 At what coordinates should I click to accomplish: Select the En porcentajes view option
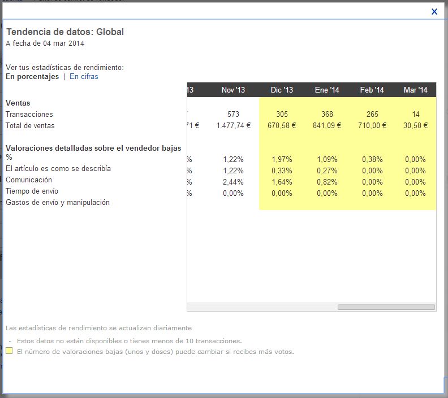(x=32, y=77)
